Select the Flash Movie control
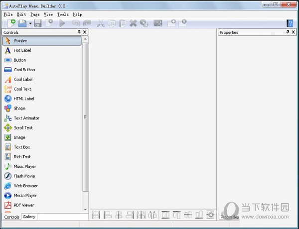The width and height of the screenshot is (299, 229). [x=42, y=176]
